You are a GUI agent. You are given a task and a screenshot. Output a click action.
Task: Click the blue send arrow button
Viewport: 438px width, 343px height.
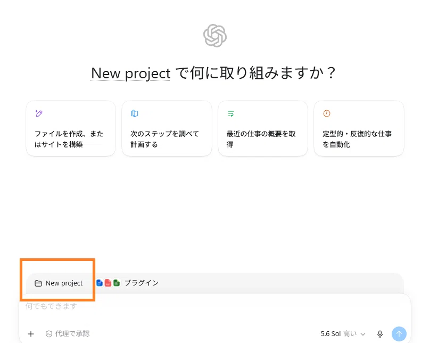[399, 334]
